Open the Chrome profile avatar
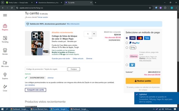179x111 pixels. [x=172, y=8]
